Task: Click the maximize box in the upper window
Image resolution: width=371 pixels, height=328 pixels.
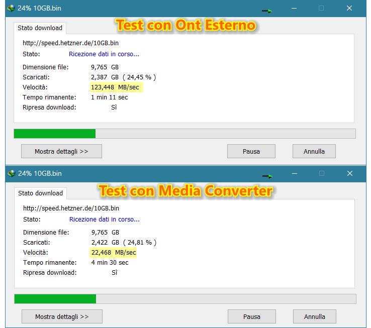Action: point(321,8)
